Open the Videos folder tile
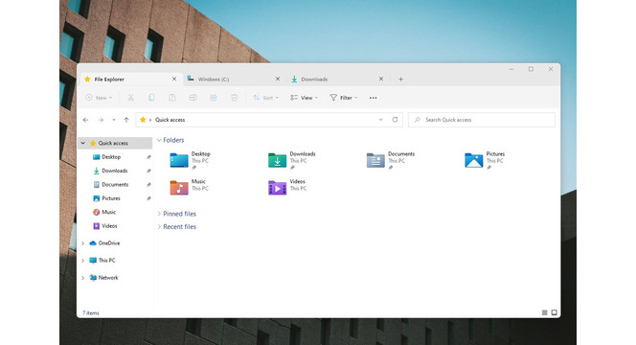This screenshot has width=636, height=345. click(287, 187)
